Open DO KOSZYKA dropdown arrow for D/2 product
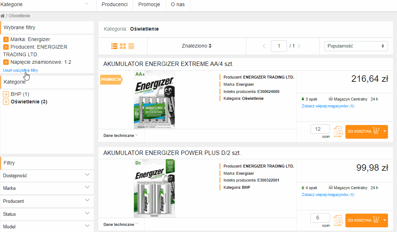Viewport: 397px width, 232px height. 385,220
